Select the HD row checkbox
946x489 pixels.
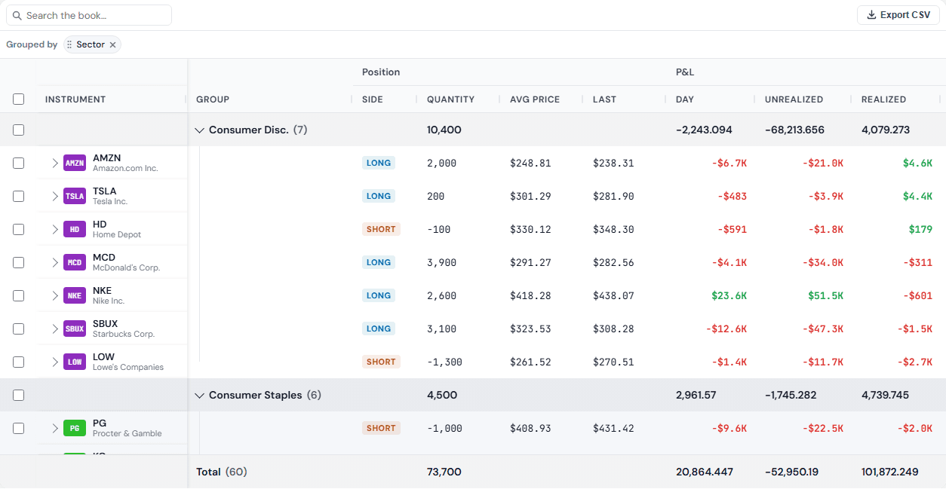(x=19, y=229)
